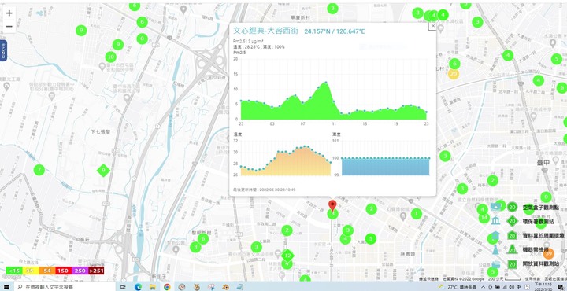Screen dimensions: 567x291
Task: Select the orange sensor marker showing 39
Action: 549,253
